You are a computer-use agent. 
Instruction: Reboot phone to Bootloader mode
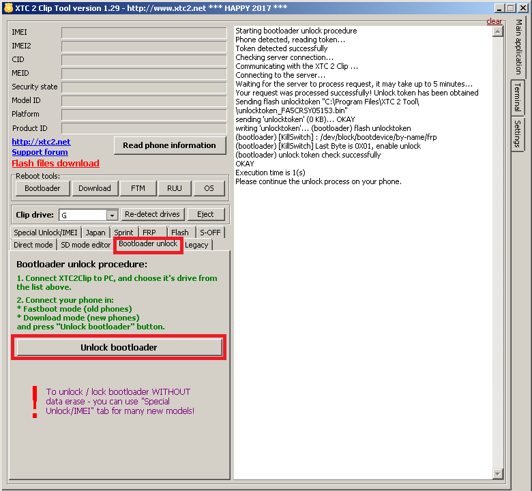(x=42, y=188)
